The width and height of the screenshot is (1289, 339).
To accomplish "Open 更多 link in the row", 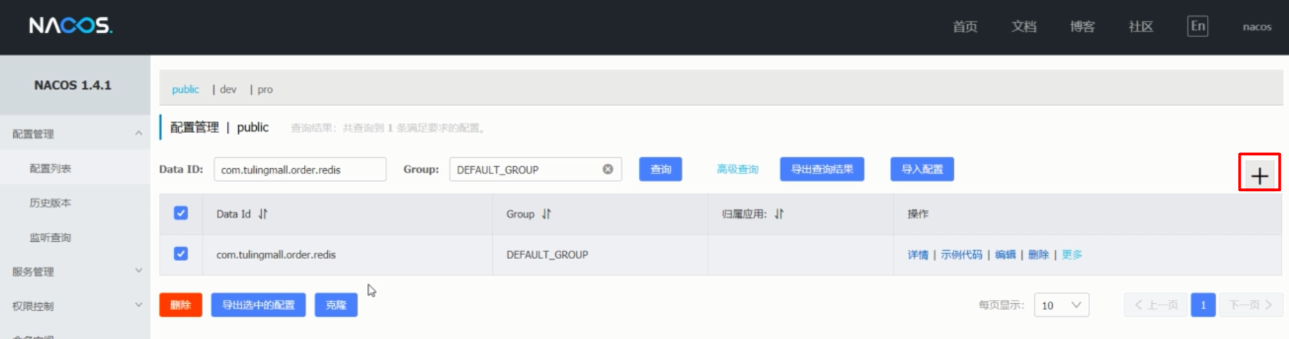I will click(x=1072, y=255).
